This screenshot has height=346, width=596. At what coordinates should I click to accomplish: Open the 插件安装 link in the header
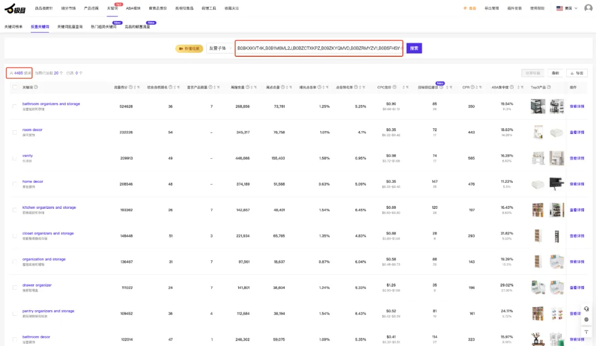point(514,8)
